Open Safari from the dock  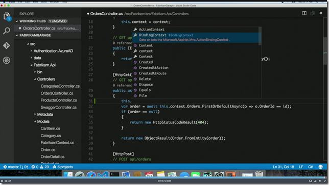[x=91, y=174]
